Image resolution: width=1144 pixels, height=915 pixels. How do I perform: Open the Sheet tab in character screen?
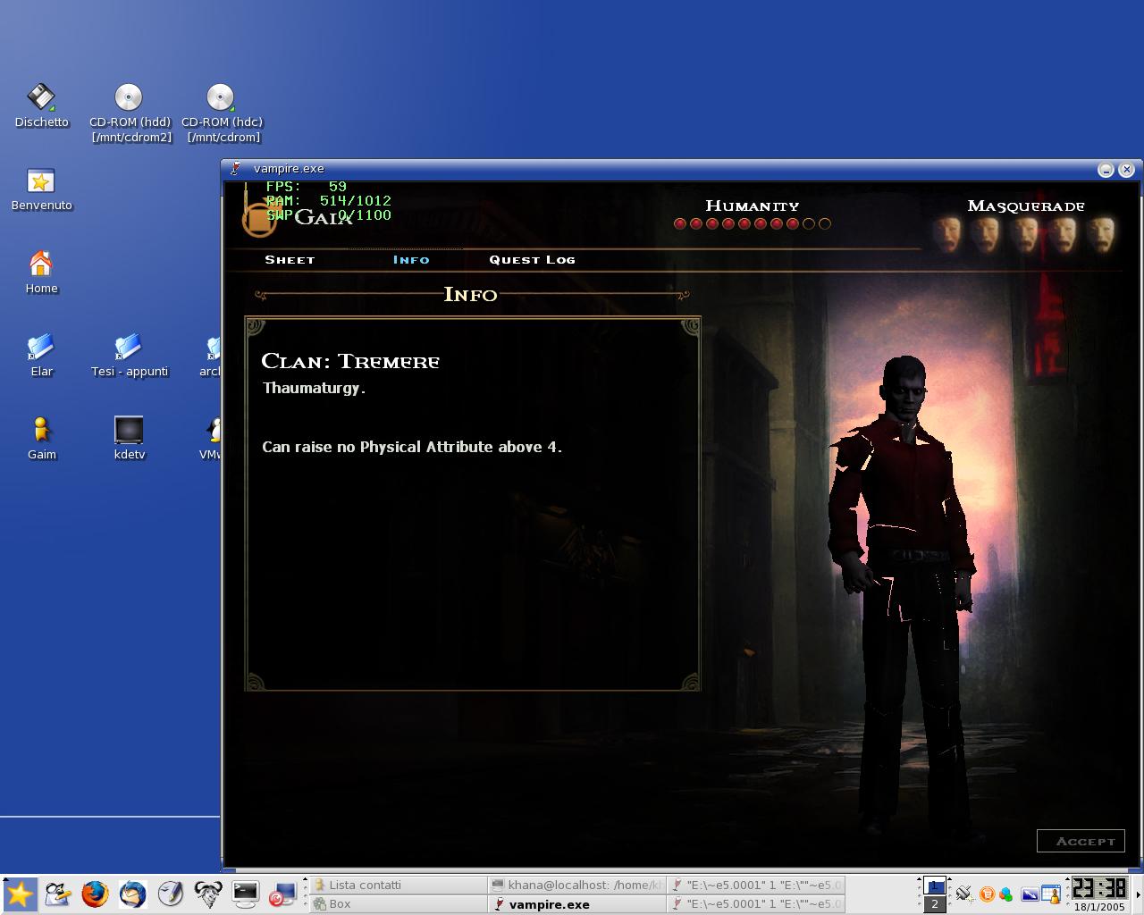tap(290, 260)
